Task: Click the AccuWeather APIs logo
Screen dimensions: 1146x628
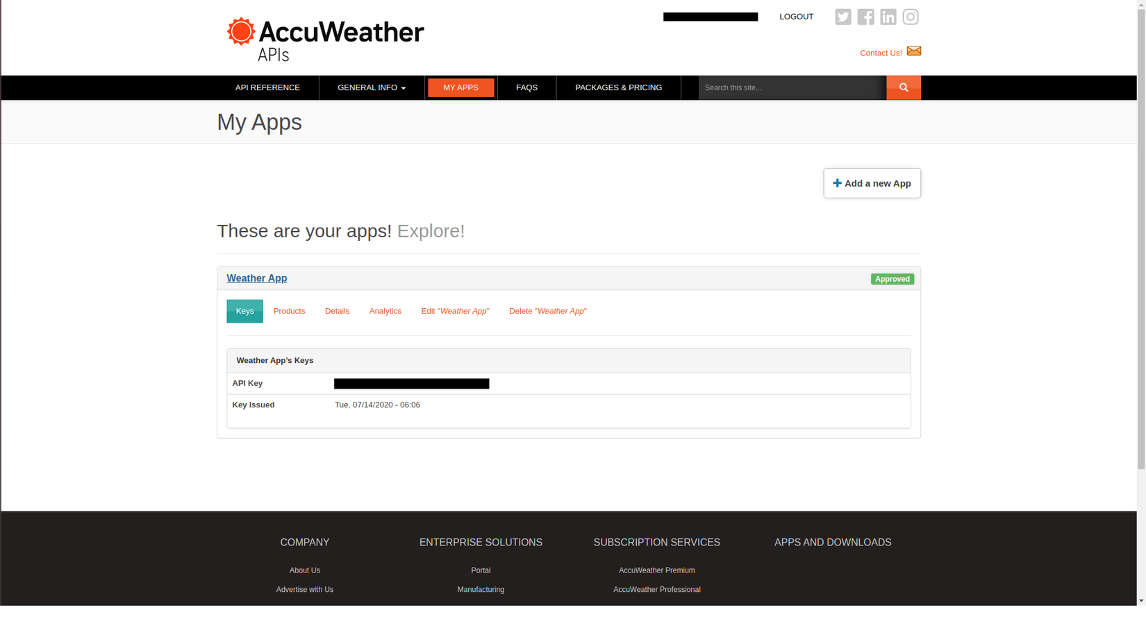Action: [325, 40]
